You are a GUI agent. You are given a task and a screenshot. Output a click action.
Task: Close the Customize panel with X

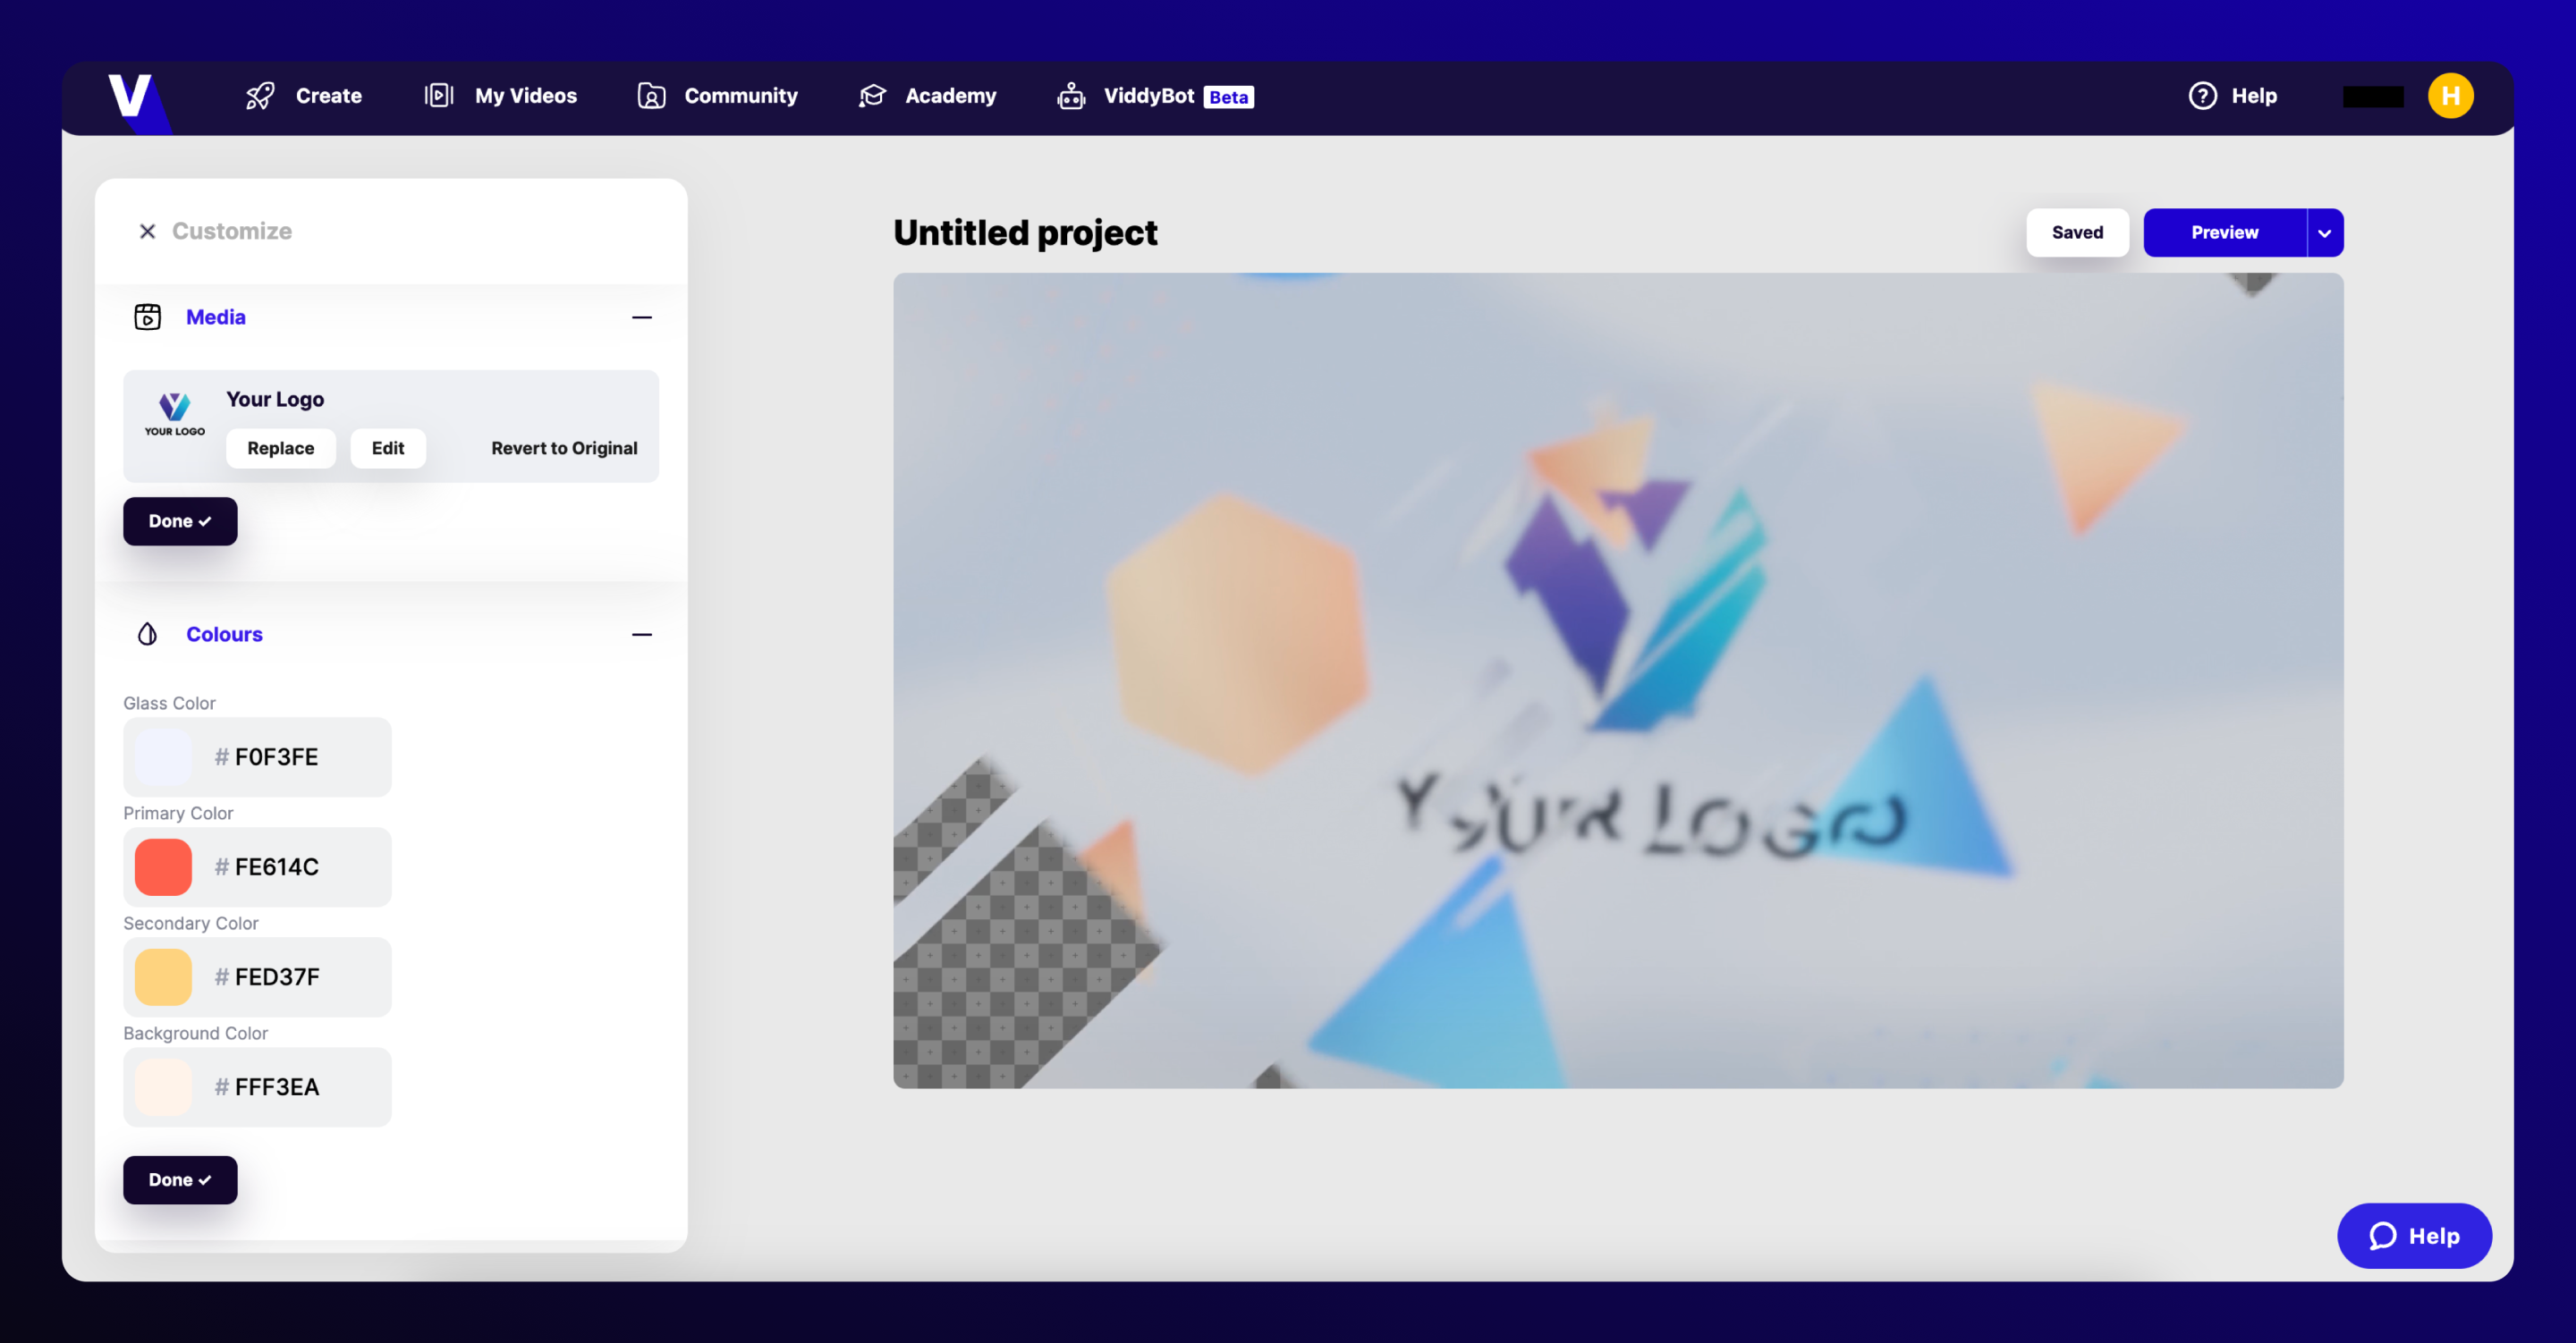[x=147, y=231]
